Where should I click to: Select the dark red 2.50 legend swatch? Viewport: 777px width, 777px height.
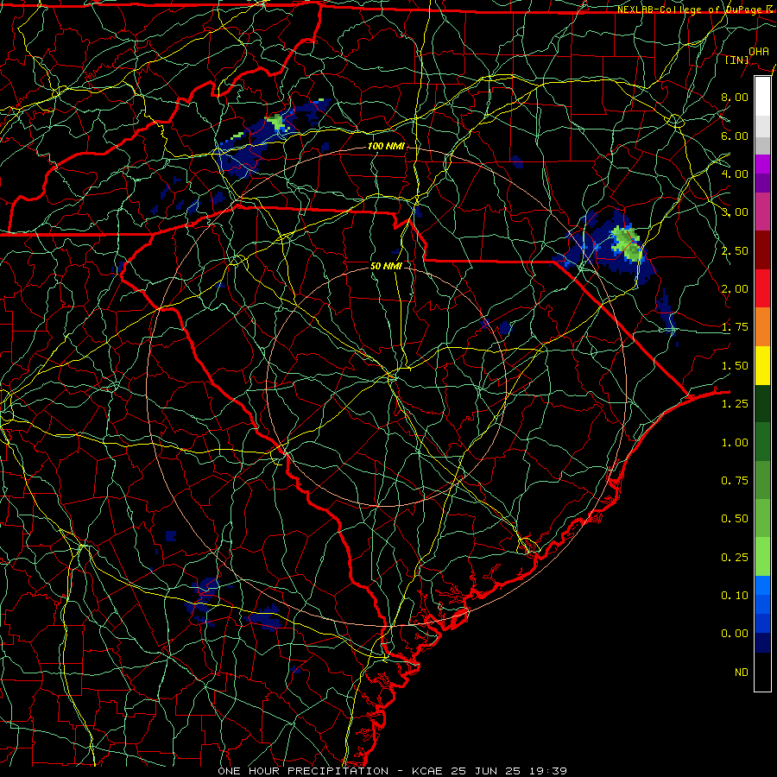click(762, 250)
